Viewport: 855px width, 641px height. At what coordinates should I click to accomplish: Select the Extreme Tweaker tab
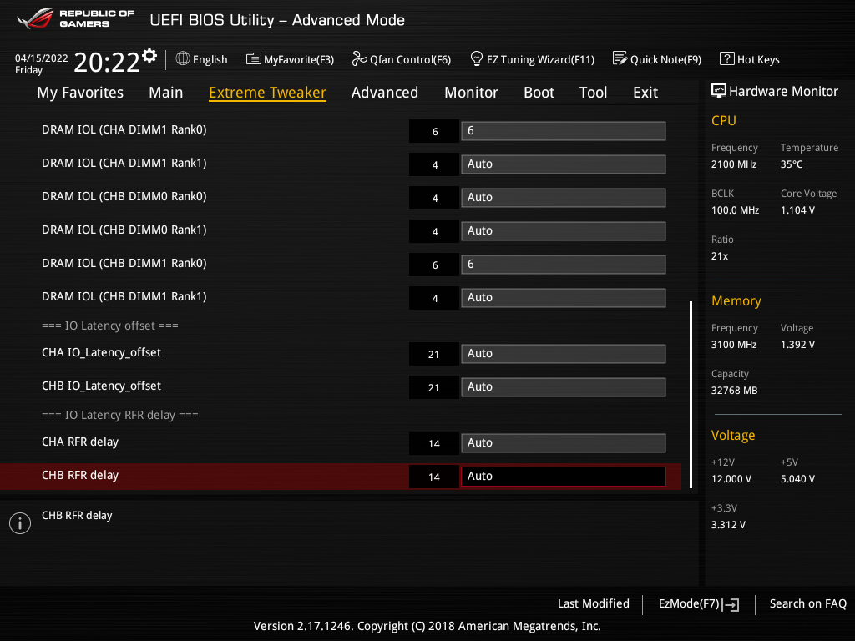(268, 93)
